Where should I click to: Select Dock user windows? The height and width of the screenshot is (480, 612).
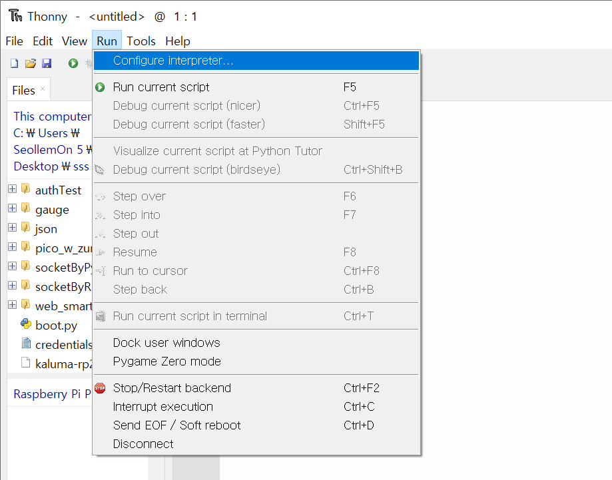pos(256,343)
